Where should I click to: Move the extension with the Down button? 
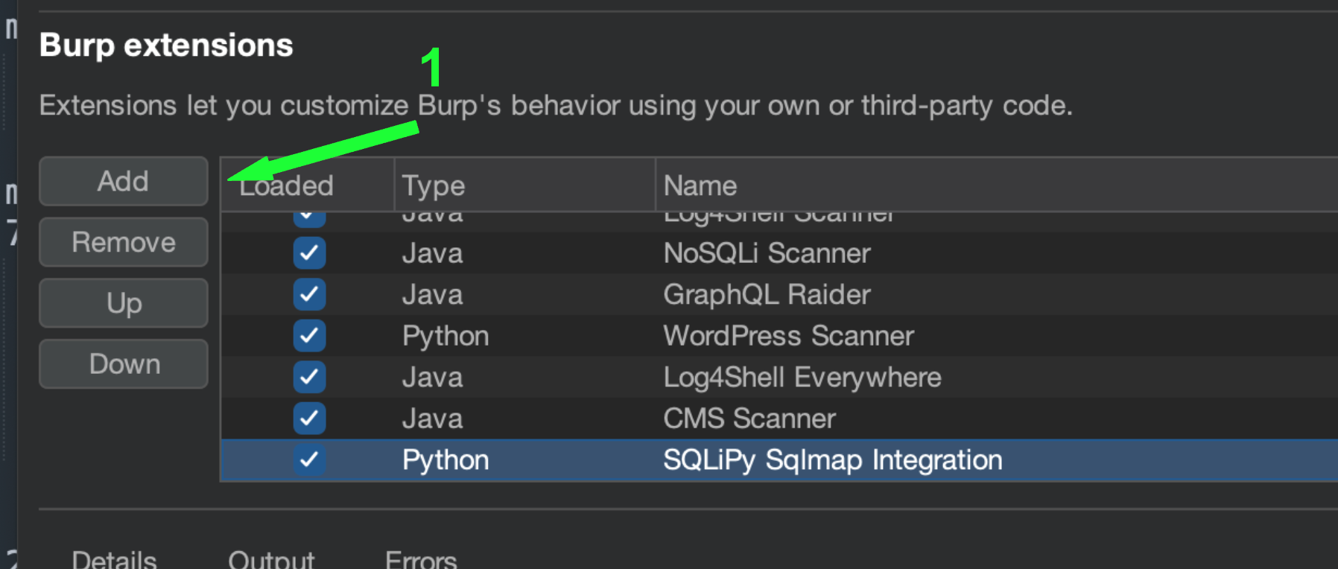(x=124, y=364)
